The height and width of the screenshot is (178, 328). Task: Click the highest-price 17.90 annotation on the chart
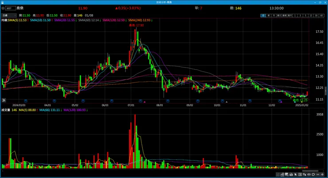(137, 25)
